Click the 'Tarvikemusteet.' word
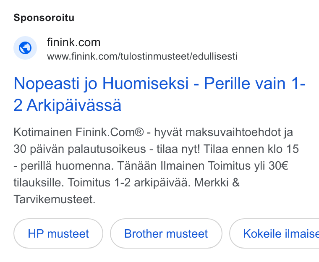319x262 pixels. (55, 199)
